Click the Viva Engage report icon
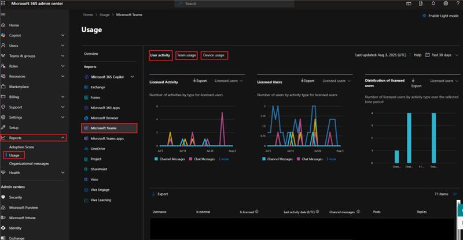The height and width of the screenshot is (240, 463). tap(86, 190)
